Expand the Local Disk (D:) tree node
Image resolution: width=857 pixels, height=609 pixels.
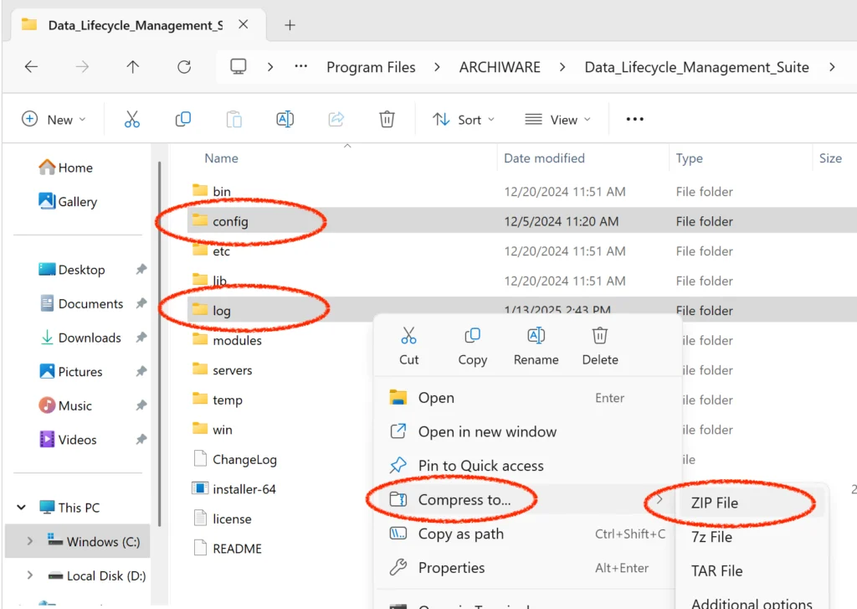click(30, 575)
